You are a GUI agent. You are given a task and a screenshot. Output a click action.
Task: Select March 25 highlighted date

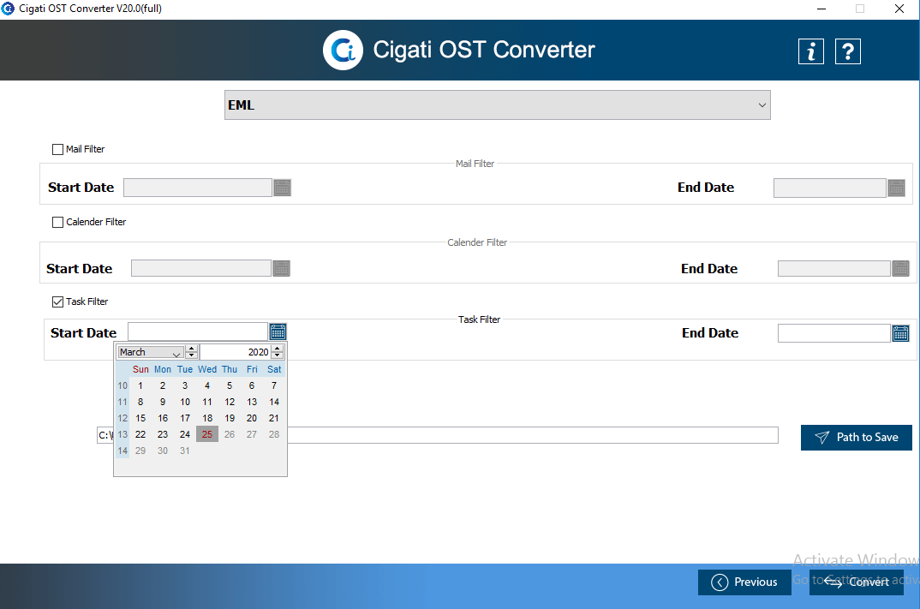(207, 434)
